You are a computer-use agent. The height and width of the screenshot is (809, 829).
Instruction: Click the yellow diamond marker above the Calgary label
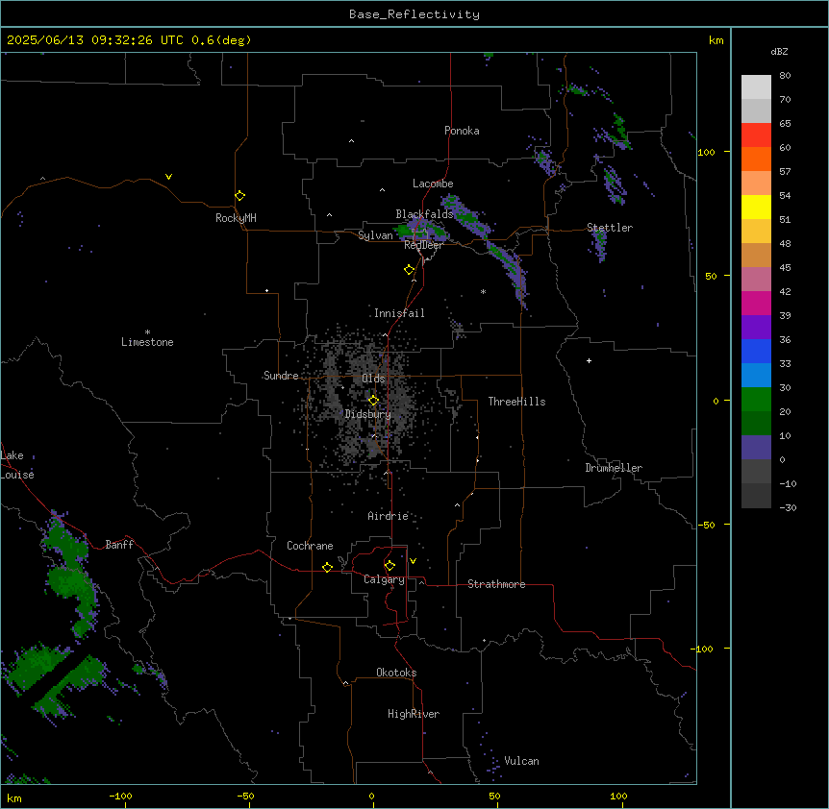[389, 566]
